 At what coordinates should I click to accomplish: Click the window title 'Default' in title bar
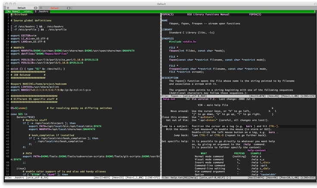coord(162,4)
